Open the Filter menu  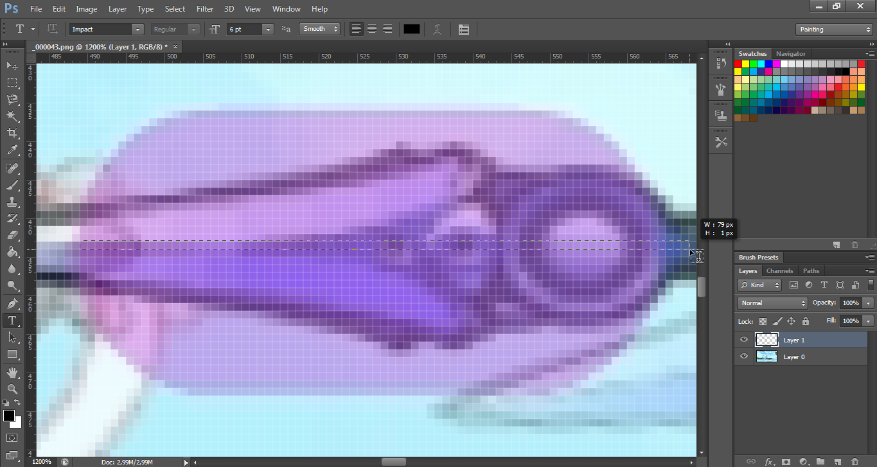pyautogui.click(x=205, y=9)
